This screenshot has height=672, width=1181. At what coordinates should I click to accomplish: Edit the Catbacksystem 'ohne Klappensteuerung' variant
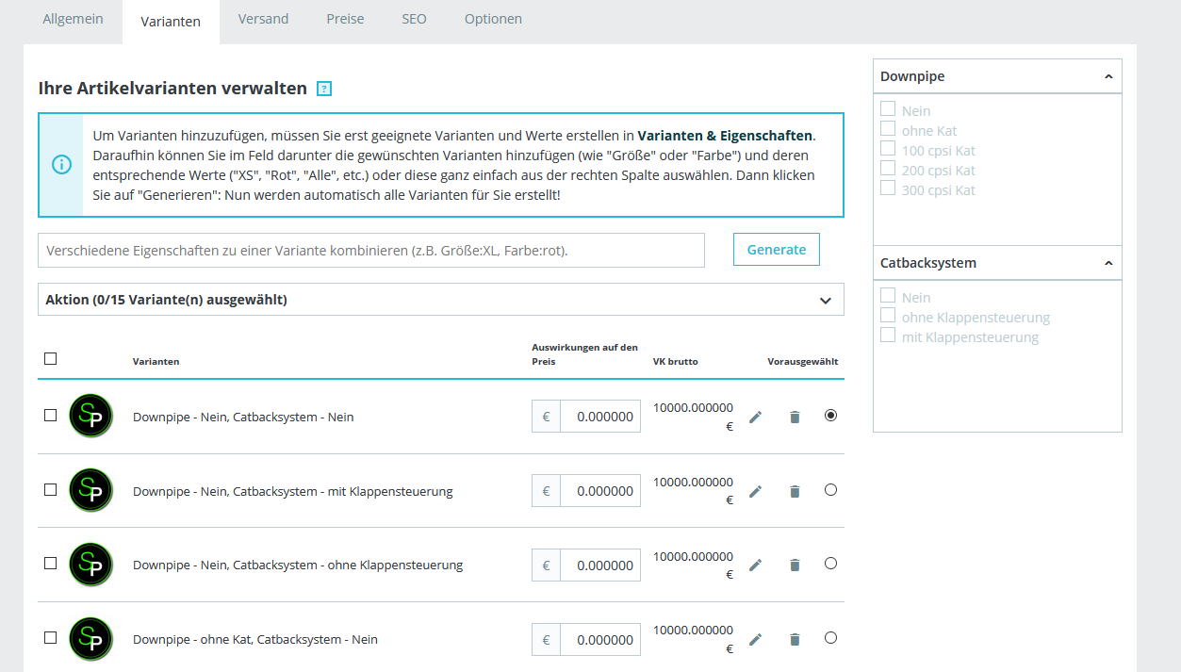(x=755, y=565)
